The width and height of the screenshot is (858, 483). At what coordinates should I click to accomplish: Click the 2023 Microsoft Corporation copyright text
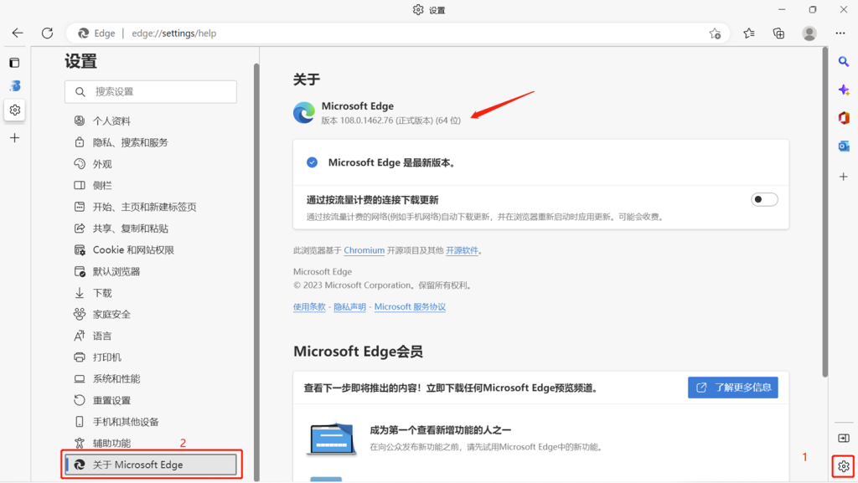point(383,285)
